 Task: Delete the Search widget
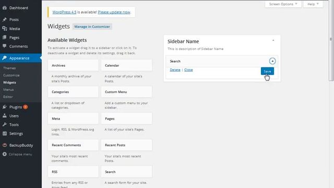pyautogui.click(x=175, y=69)
